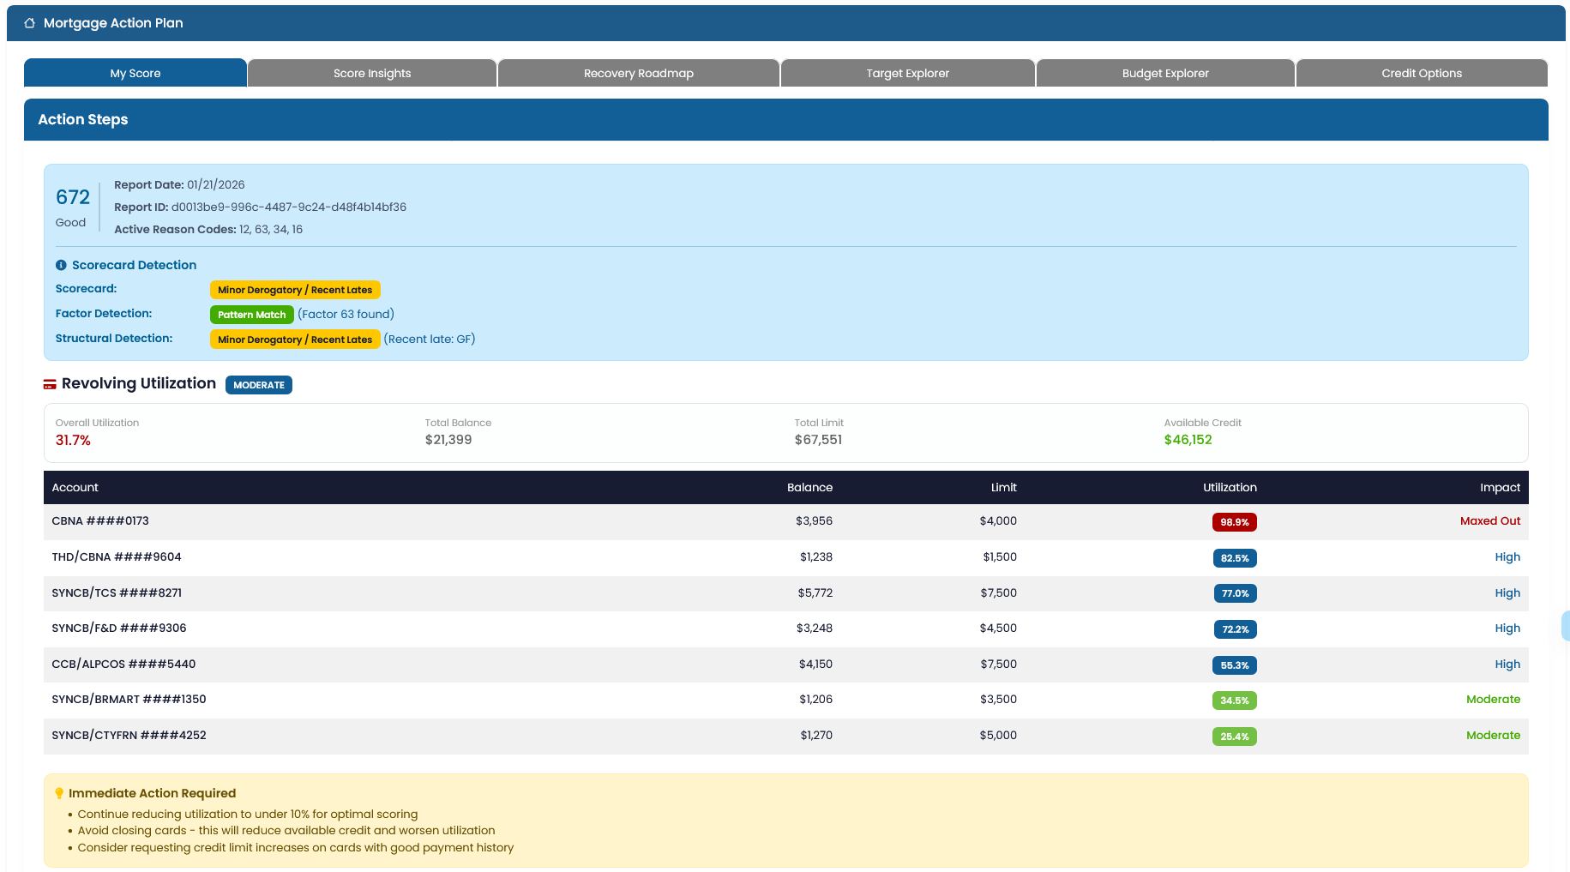View the Credit Options tab

1421,73
